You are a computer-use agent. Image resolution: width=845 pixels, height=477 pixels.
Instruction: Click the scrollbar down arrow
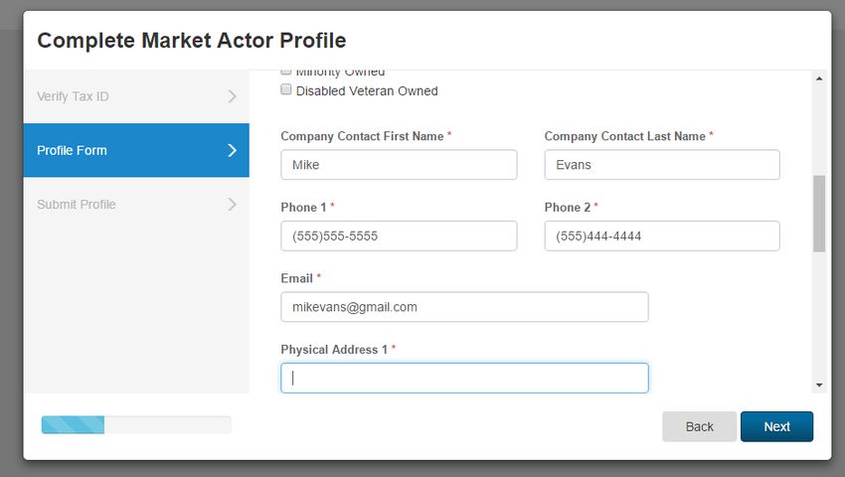tap(819, 385)
